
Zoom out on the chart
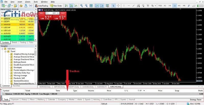86,6
